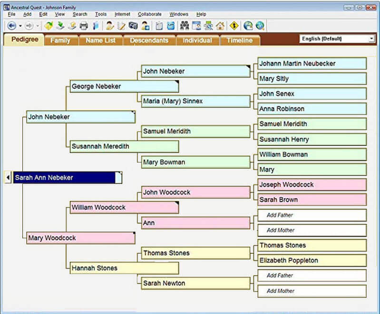Click the house Home icon in toolbar
The height and width of the screenshot is (314, 380).
pyautogui.click(x=220, y=26)
